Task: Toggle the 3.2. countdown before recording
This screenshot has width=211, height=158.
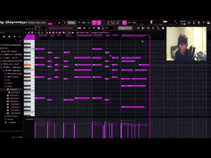Action: pyautogui.click(x=89, y=23)
